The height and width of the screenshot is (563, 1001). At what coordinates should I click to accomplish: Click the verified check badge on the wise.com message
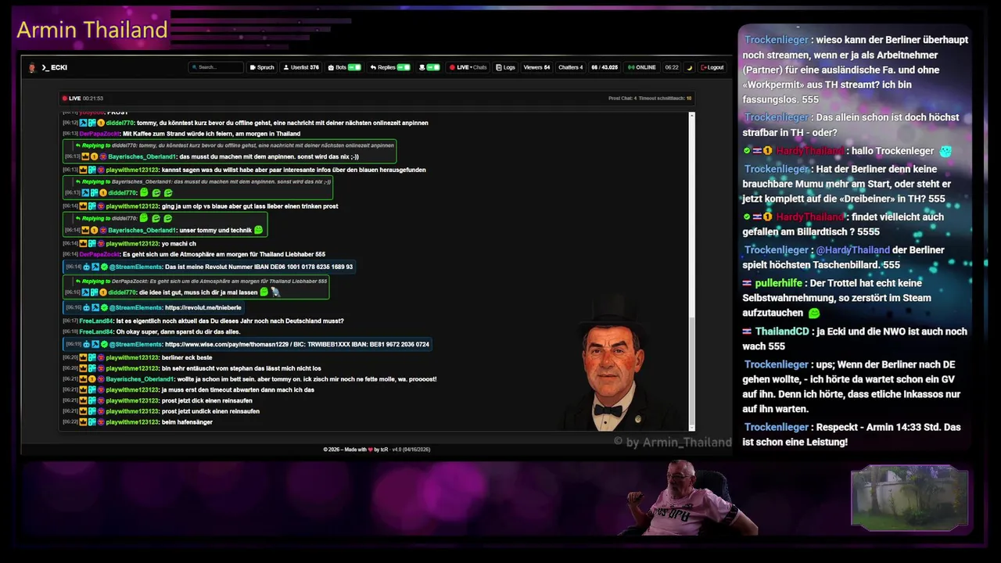[104, 344]
